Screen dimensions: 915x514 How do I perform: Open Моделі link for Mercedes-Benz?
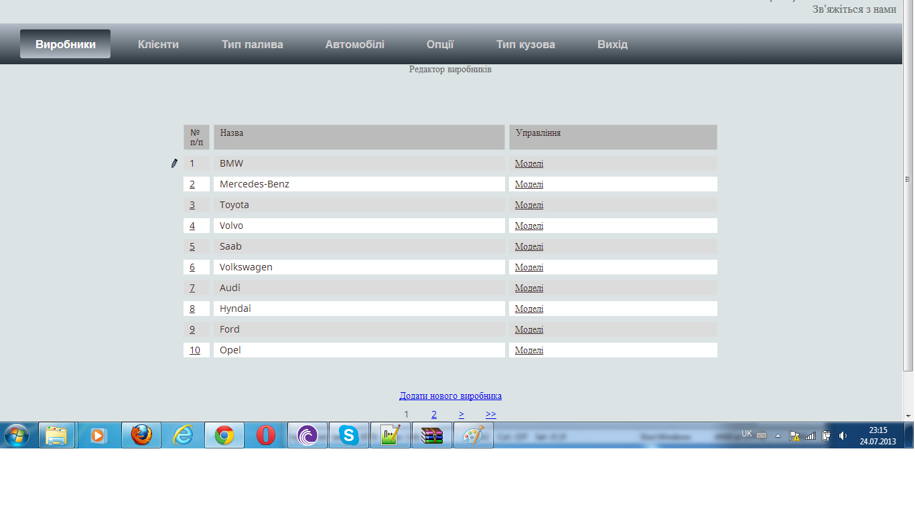(x=529, y=184)
